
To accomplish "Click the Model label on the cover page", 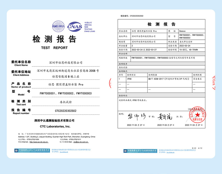I will (x=21, y=95).
